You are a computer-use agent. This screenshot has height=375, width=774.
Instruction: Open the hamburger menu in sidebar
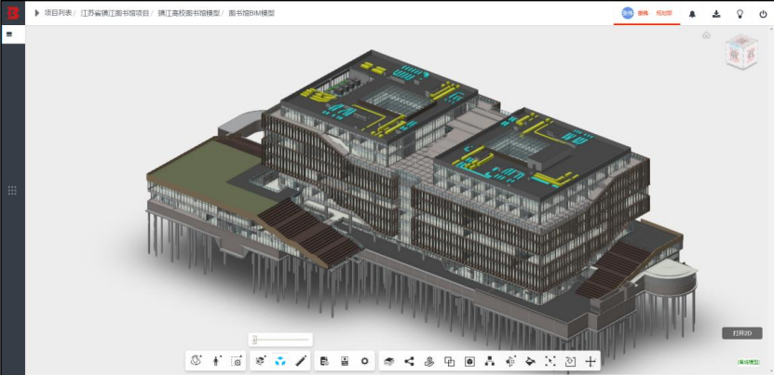9,34
